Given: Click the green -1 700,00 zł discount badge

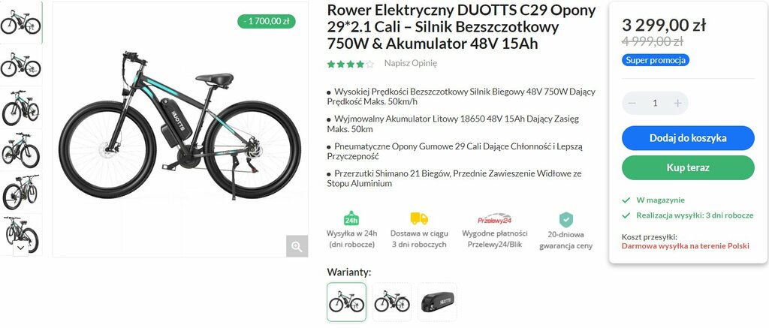Looking at the screenshot, I should click(267, 21).
